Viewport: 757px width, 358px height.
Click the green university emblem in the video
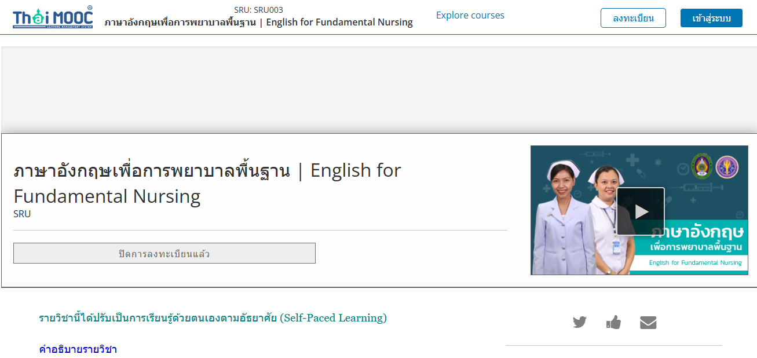coord(703,166)
